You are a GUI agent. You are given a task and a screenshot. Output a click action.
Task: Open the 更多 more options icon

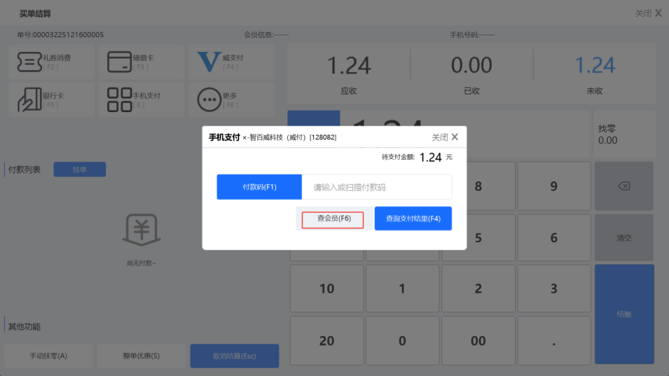point(209,100)
